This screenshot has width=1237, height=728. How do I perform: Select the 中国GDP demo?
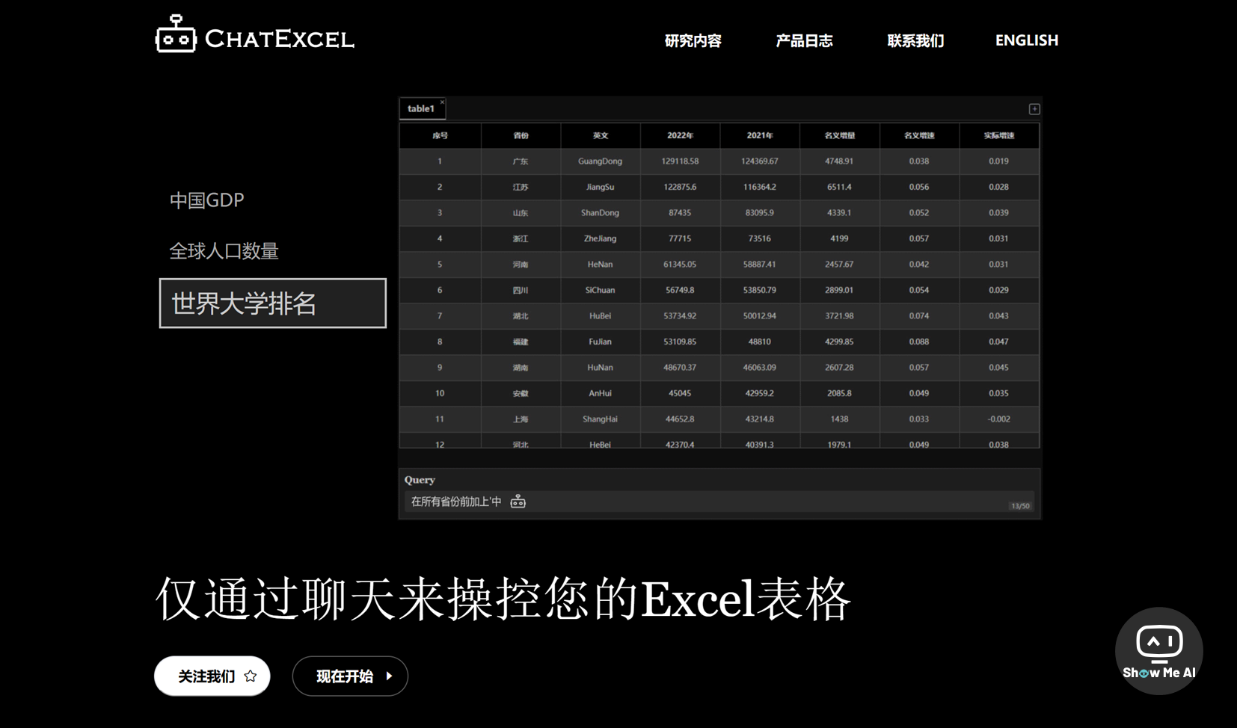tap(207, 200)
